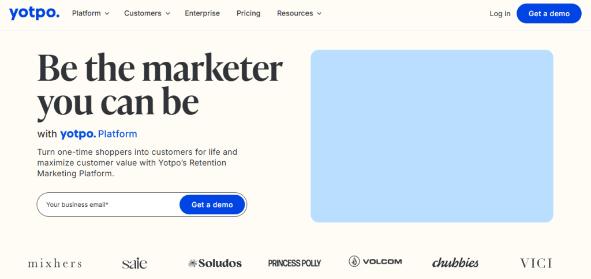591x279 pixels.
Task: Open the Pricing page
Action: click(x=248, y=13)
